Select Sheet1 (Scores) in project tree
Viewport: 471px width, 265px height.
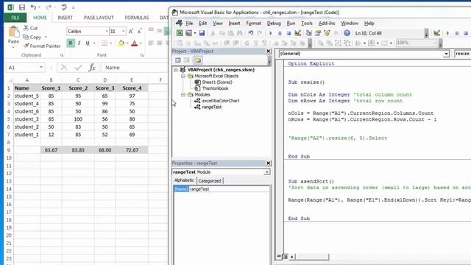pyautogui.click(x=217, y=82)
